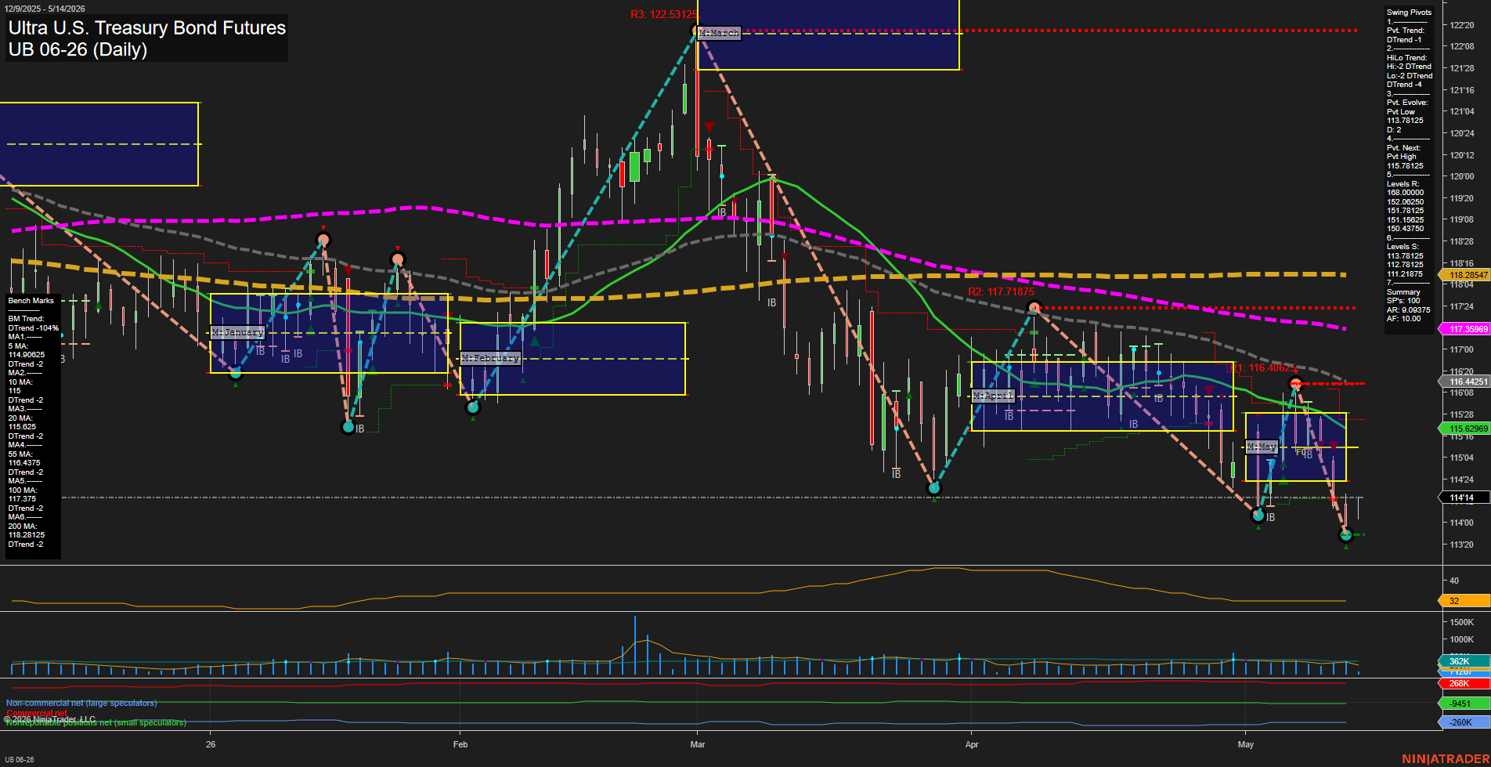This screenshot has width=1491, height=767.
Task: Click the NINJATRADER logo
Action: [1445, 759]
